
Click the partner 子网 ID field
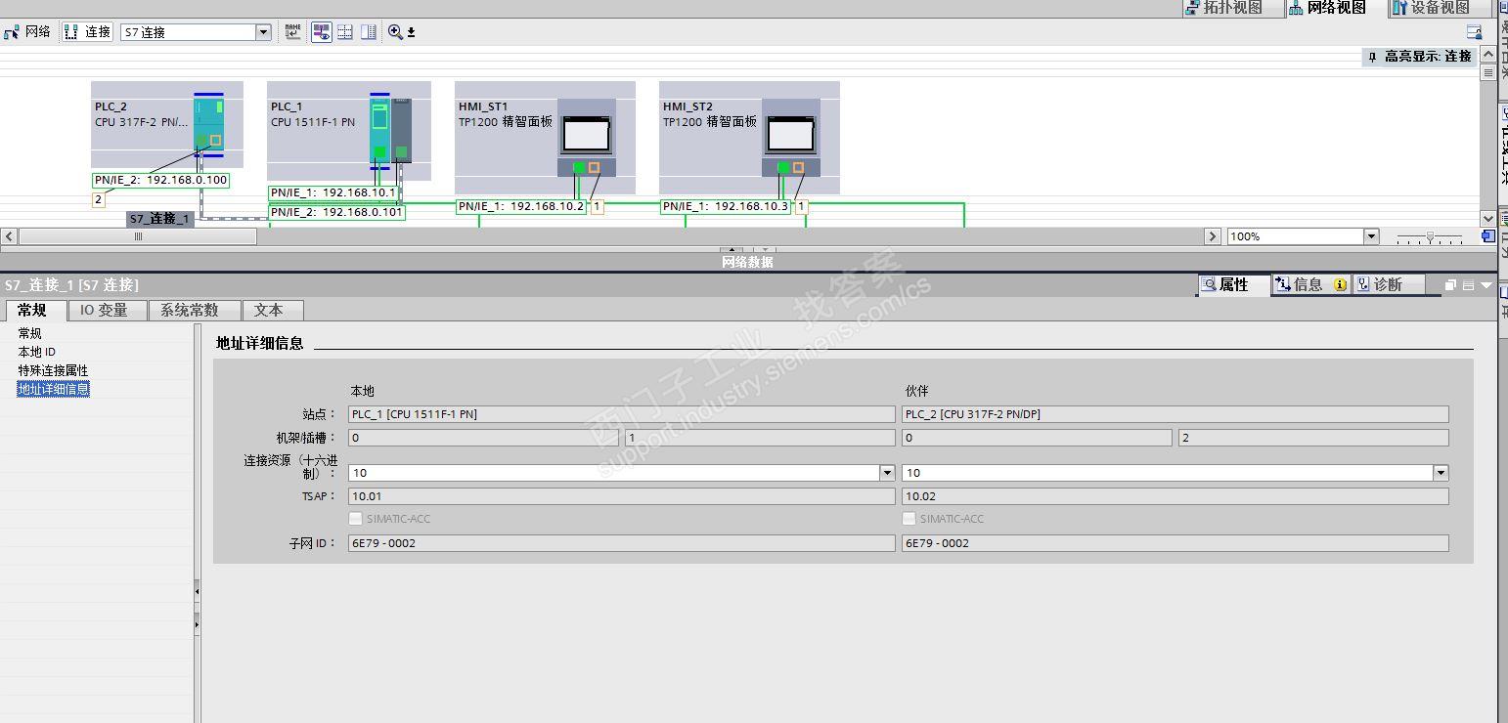[x=1175, y=543]
